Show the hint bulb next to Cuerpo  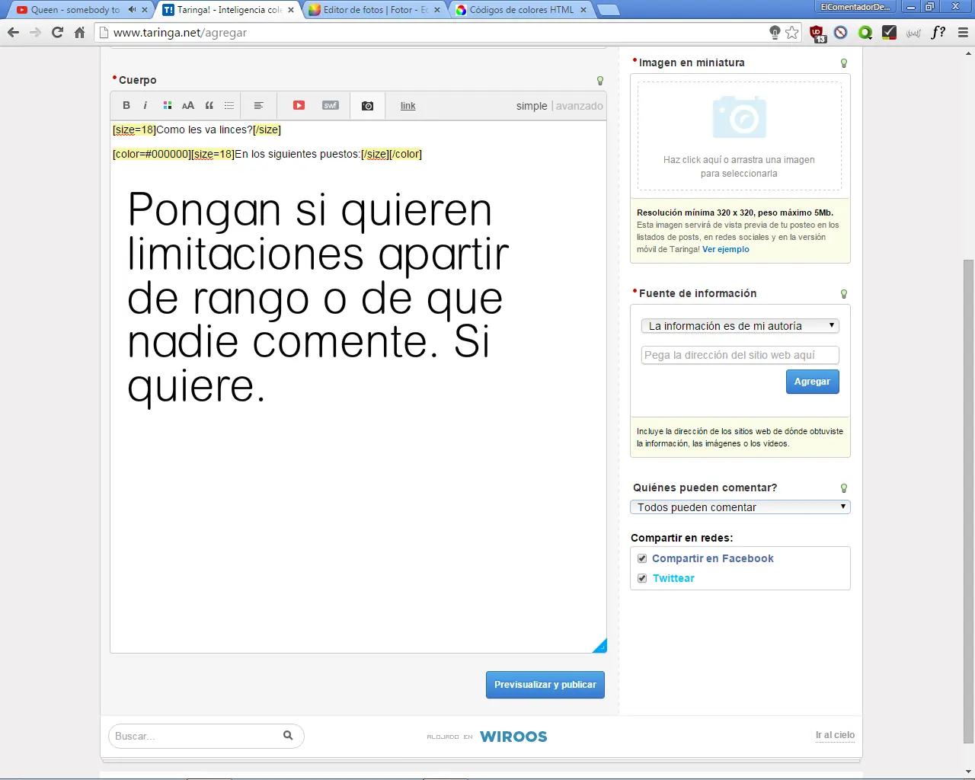(x=600, y=80)
